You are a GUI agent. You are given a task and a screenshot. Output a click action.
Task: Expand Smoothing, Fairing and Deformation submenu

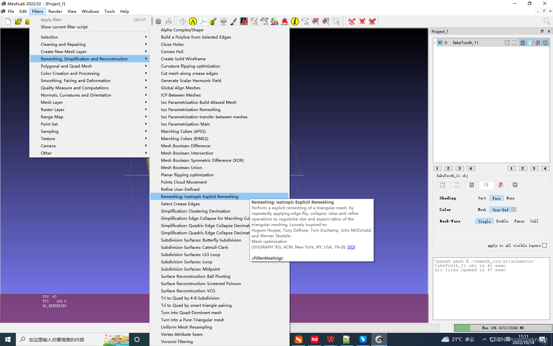[x=90, y=80]
